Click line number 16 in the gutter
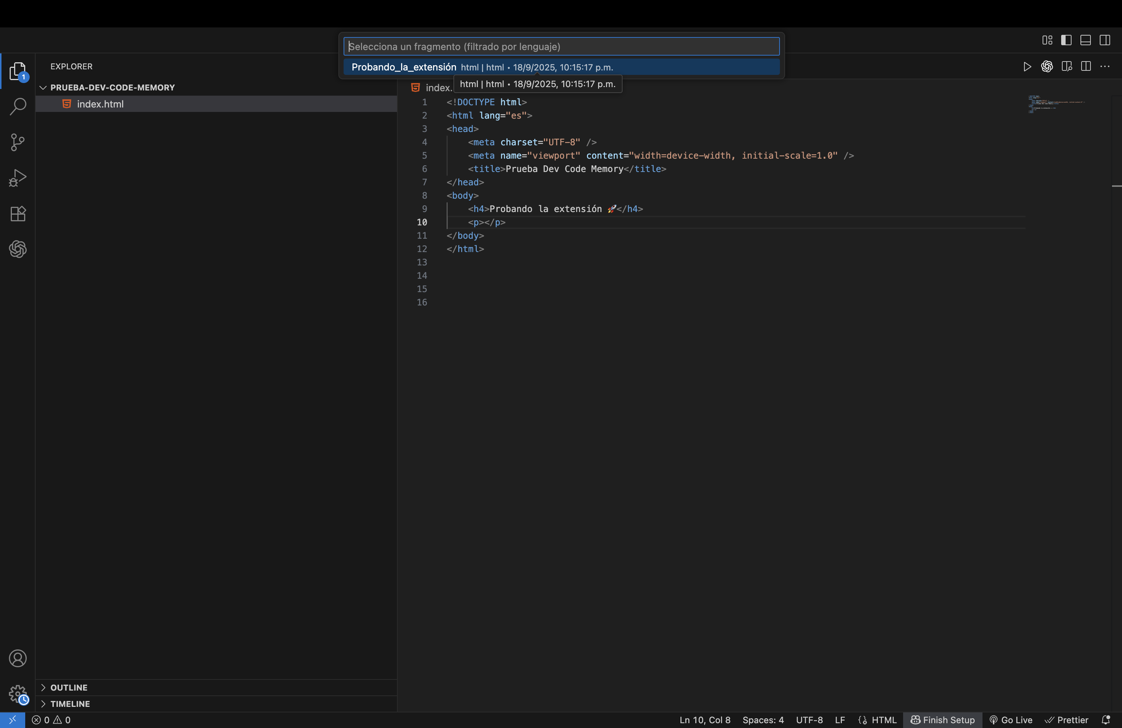The image size is (1122, 728). (x=421, y=302)
